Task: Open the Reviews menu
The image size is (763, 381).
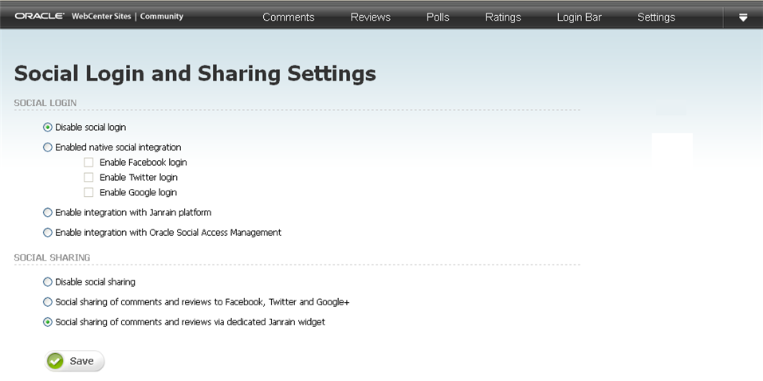Action: (370, 18)
